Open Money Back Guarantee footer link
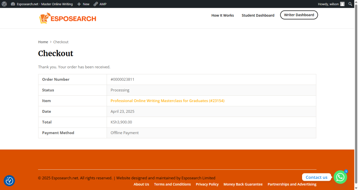 pyautogui.click(x=243, y=184)
